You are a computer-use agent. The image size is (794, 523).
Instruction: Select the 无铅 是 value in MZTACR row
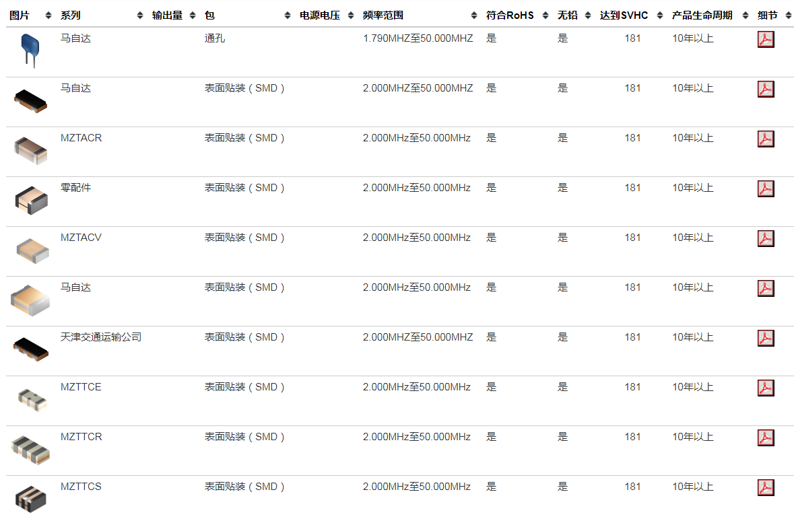[562, 138]
